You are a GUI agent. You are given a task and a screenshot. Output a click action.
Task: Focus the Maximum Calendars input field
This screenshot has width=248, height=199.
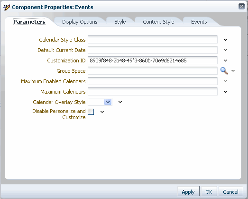click(153, 92)
